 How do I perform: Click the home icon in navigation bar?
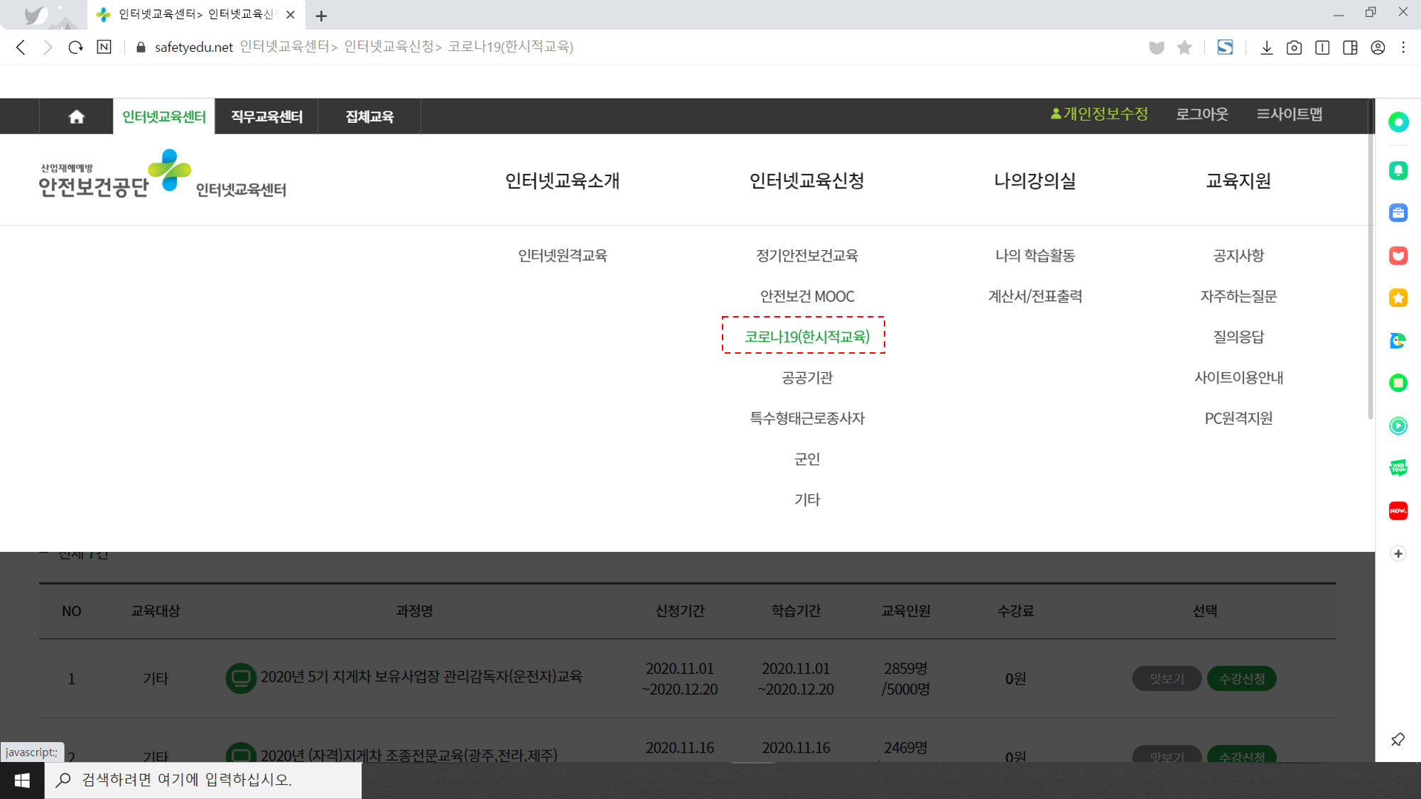pyautogui.click(x=76, y=116)
